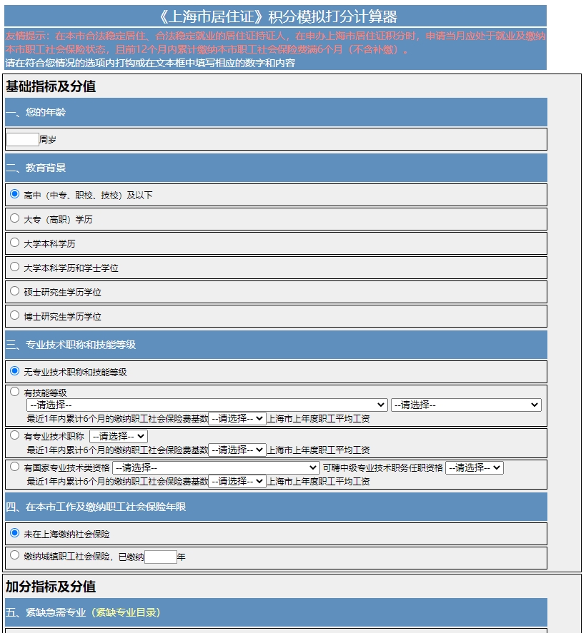Image resolution: width=586 pixels, height=633 pixels.
Task: Select 大专（高职）学历 radio button
Action: [14, 218]
